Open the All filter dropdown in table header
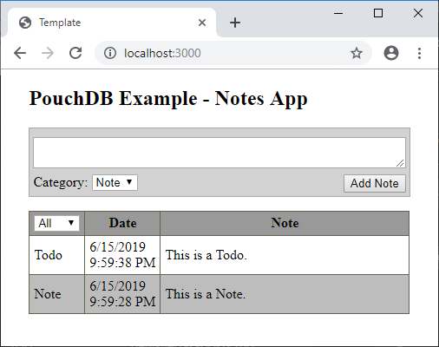 pyautogui.click(x=56, y=223)
